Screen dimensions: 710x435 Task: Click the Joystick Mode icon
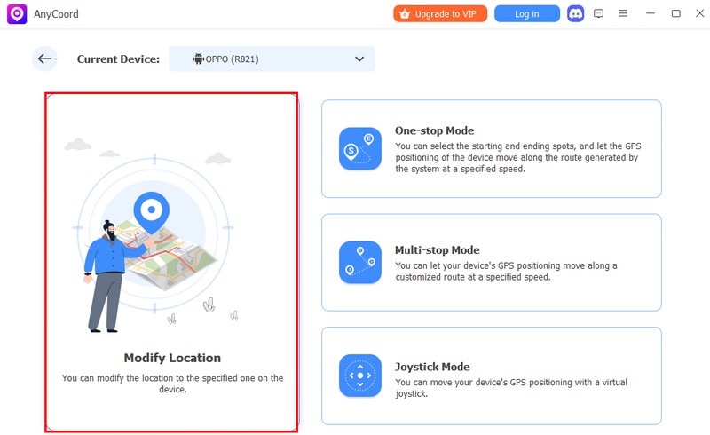pyautogui.click(x=359, y=376)
